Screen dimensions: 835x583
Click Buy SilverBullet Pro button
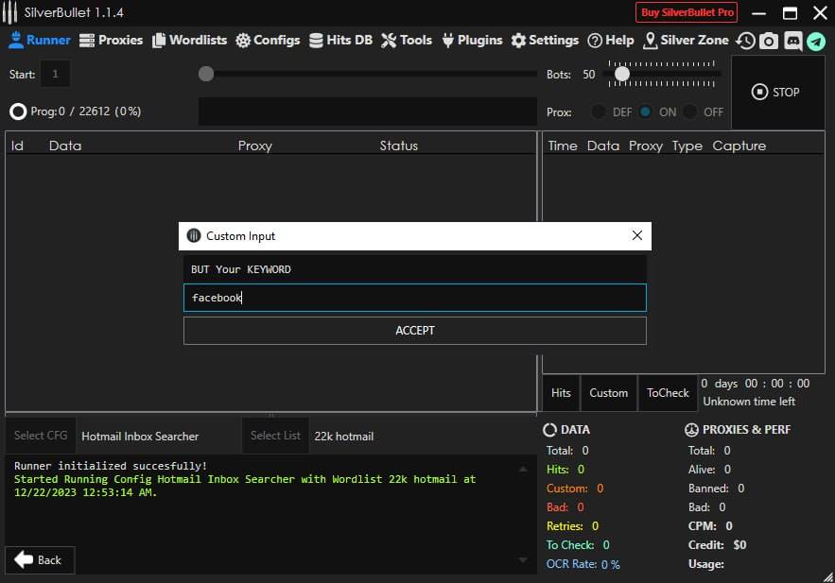pos(687,13)
